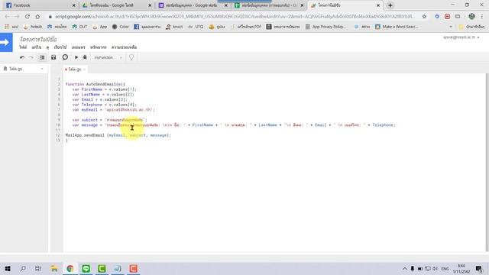
Task: Open the UTQ bookmark
Action: (196, 27)
